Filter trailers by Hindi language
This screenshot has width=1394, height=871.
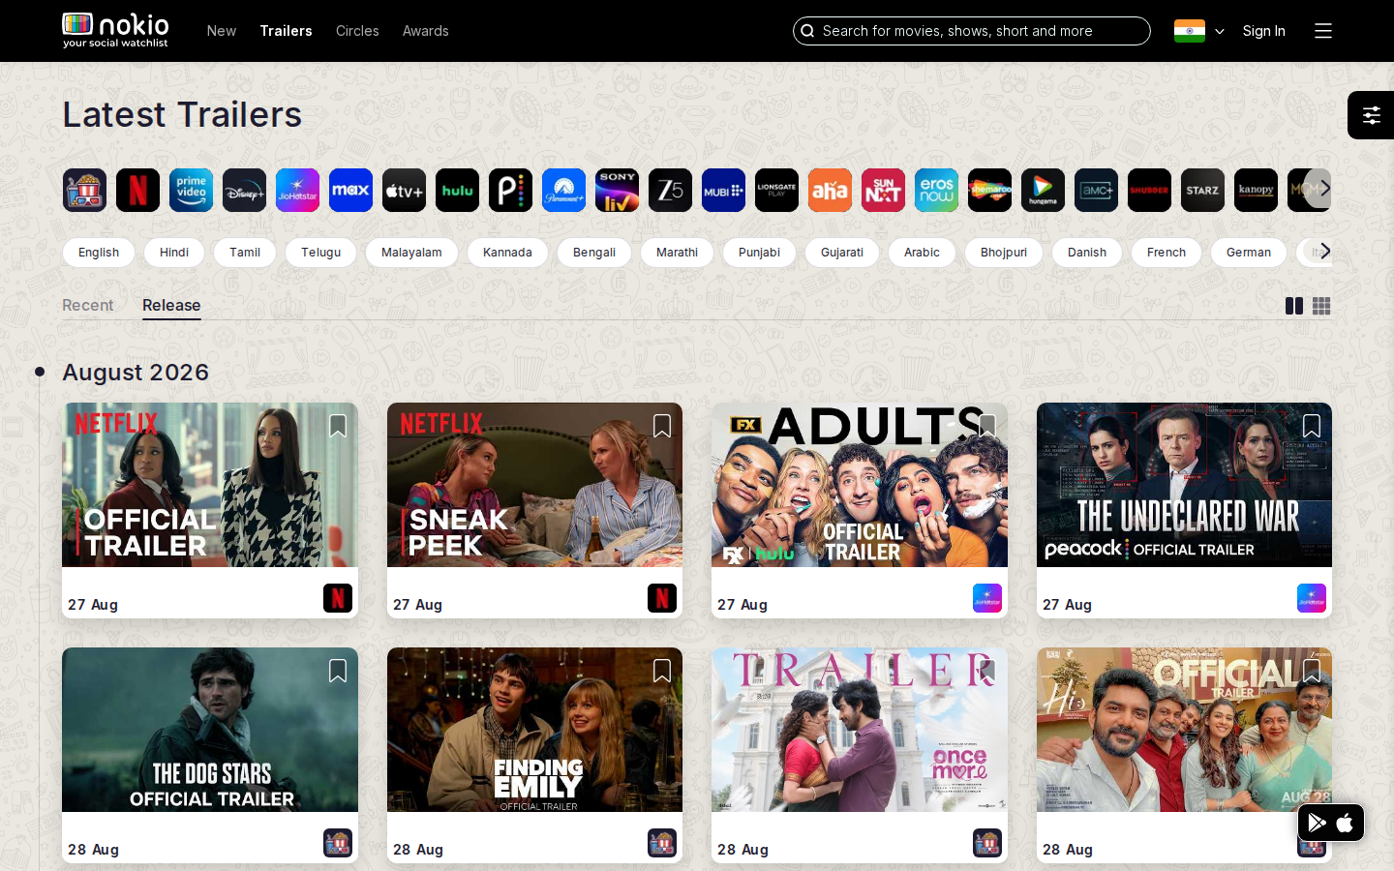[x=174, y=253]
